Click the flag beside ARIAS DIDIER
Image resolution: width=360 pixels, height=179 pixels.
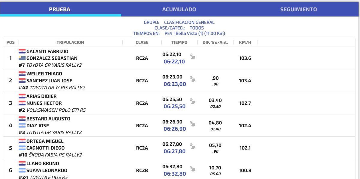click(x=22, y=96)
